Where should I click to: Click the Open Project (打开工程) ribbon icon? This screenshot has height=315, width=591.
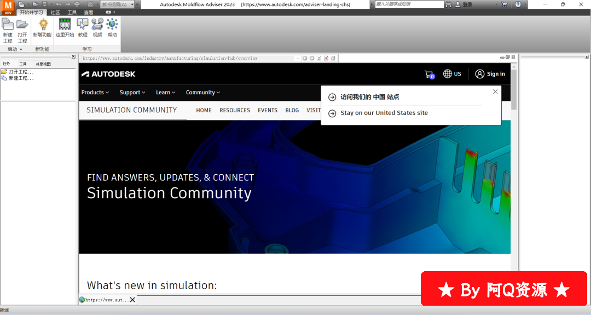[22, 30]
